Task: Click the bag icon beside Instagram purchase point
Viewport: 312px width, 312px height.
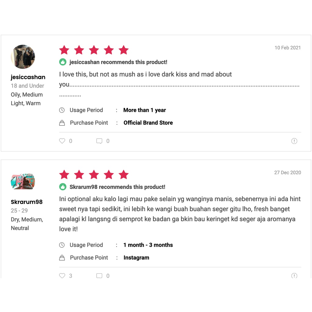Action: pyautogui.click(x=62, y=258)
